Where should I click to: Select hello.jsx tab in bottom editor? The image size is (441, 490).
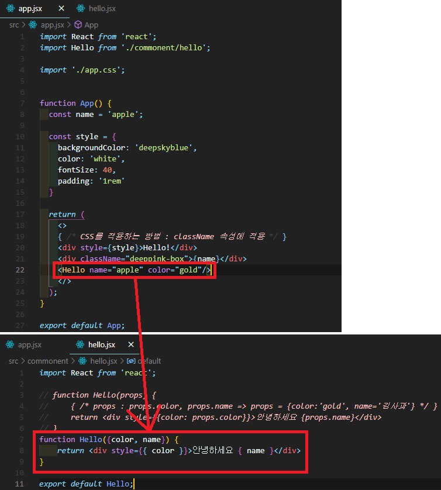pos(102,344)
